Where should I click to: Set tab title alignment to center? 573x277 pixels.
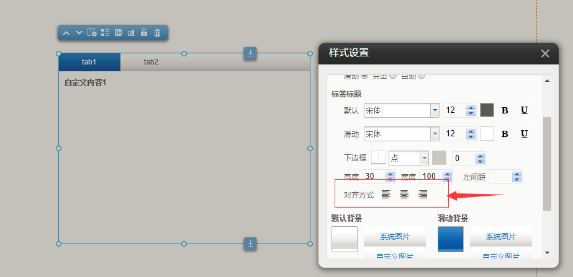pyautogui.click(x=404, y=195)
